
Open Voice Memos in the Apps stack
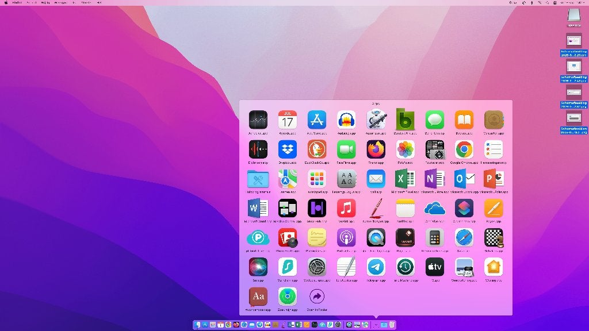pyautogui.click(x=258, y=149)
